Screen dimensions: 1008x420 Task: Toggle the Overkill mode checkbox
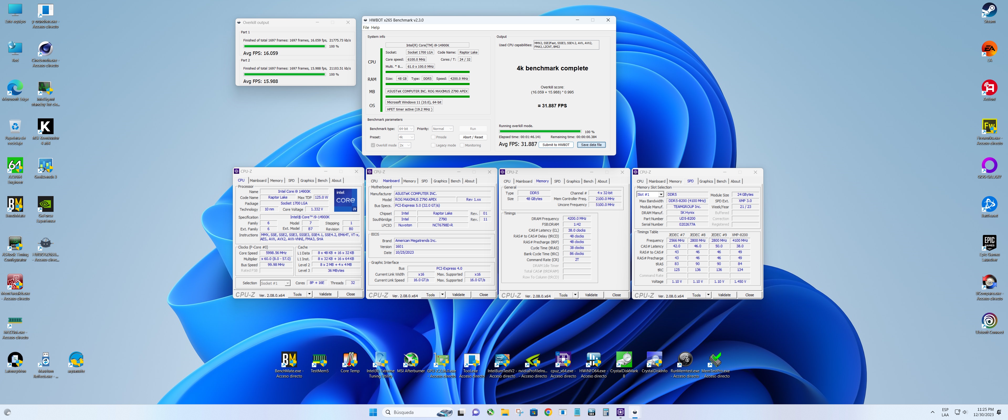click(373, 145)
